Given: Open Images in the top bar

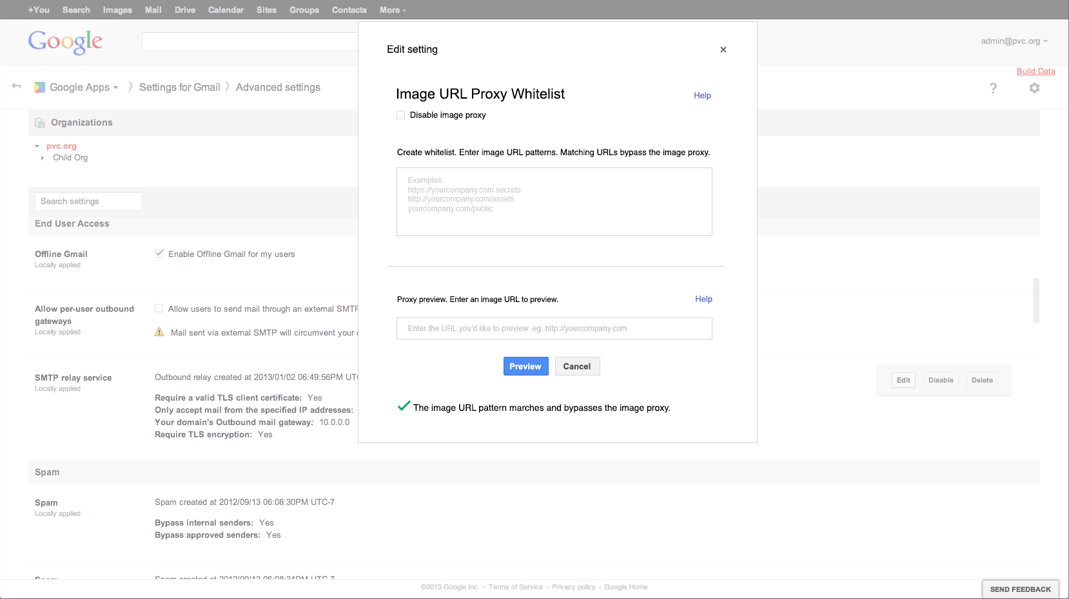Looking at the screenshot, I should (x=117, y=10).
